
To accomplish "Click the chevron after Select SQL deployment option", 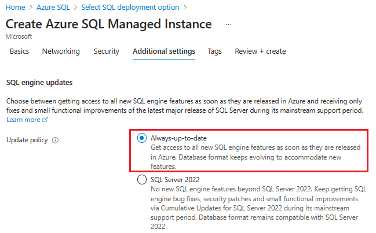I will click(185, 8).
